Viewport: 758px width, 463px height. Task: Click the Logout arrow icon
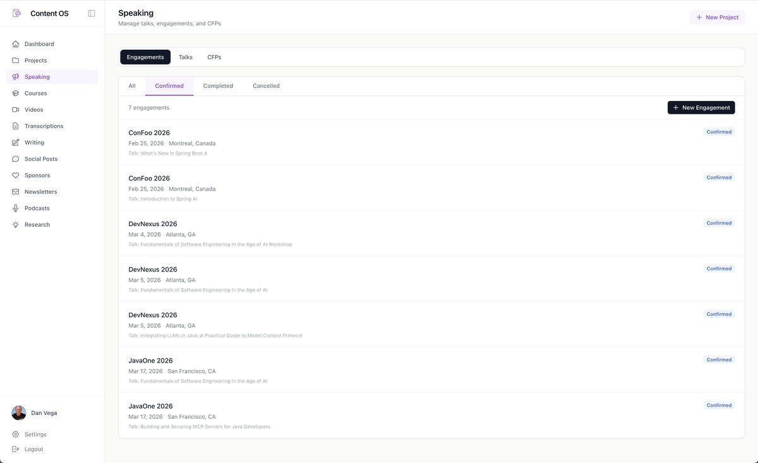point(16,449)
